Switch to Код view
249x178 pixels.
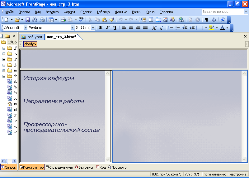pos(101,167)
